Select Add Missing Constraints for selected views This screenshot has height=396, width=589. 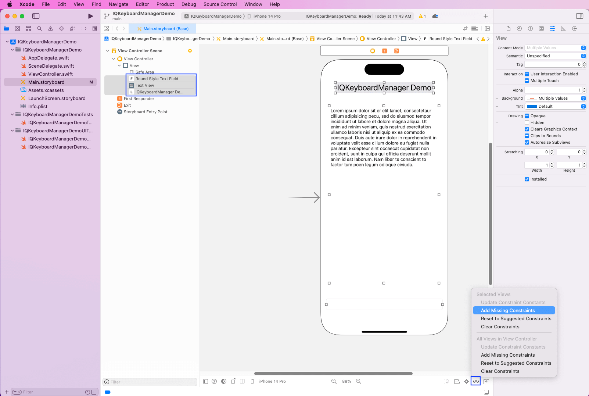coord(507,310)
